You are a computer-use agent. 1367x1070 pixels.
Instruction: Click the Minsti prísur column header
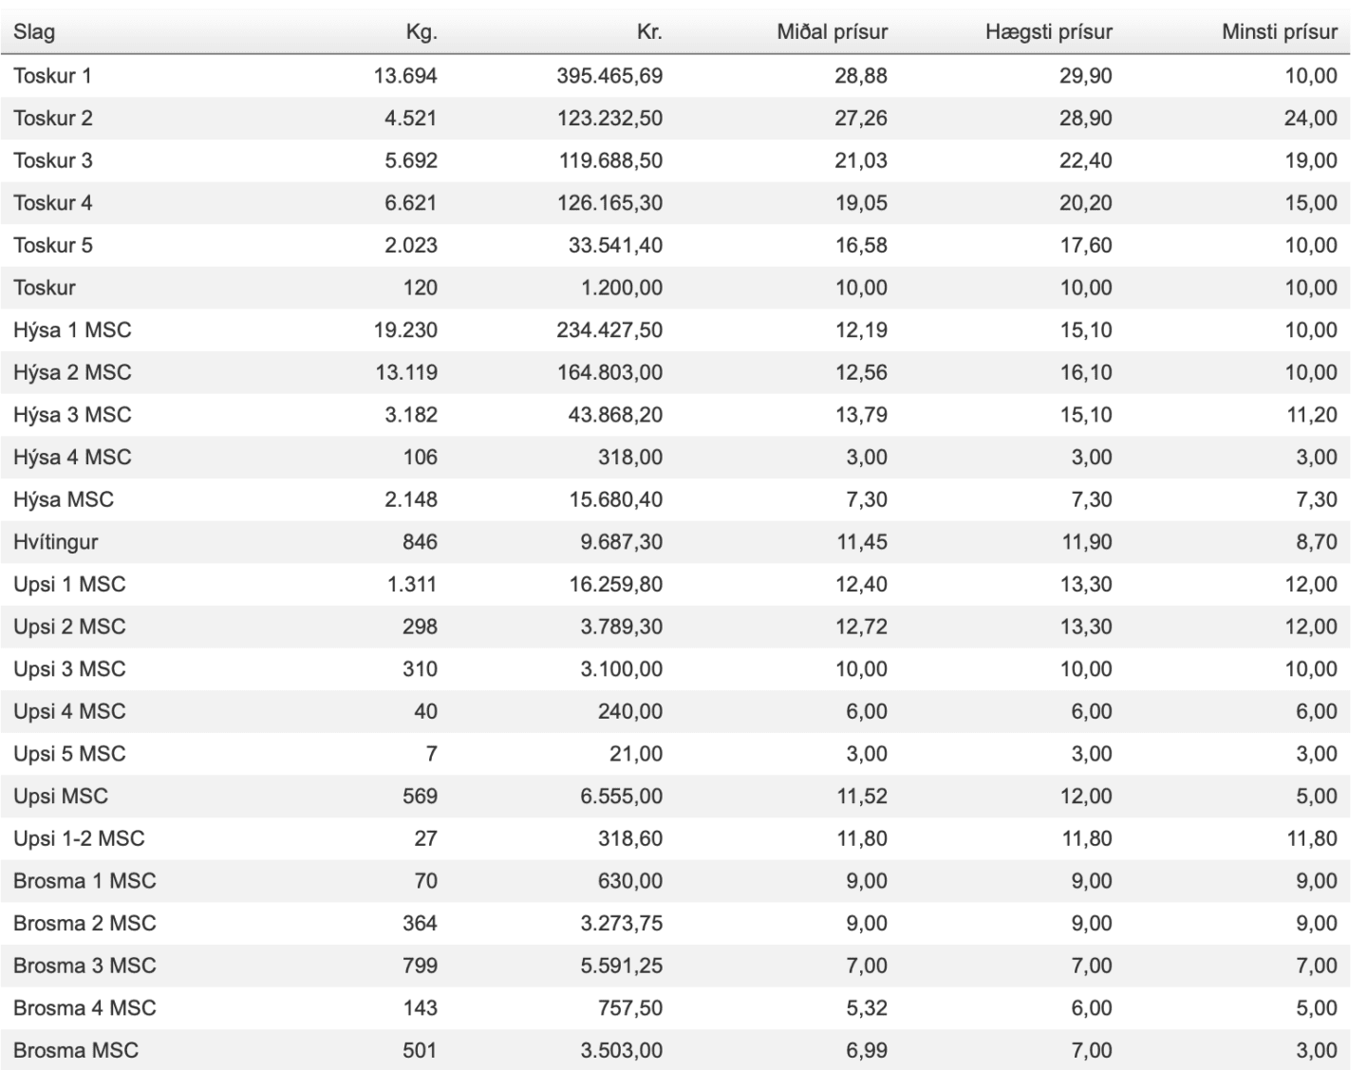(1280, 32)
